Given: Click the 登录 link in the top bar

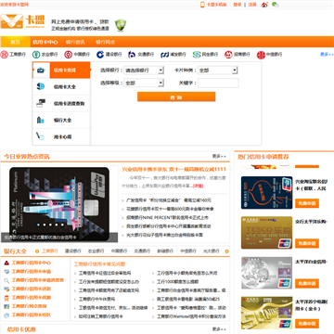Looking at the screenshot, I should pyautogui.click(x=238, y=5).
